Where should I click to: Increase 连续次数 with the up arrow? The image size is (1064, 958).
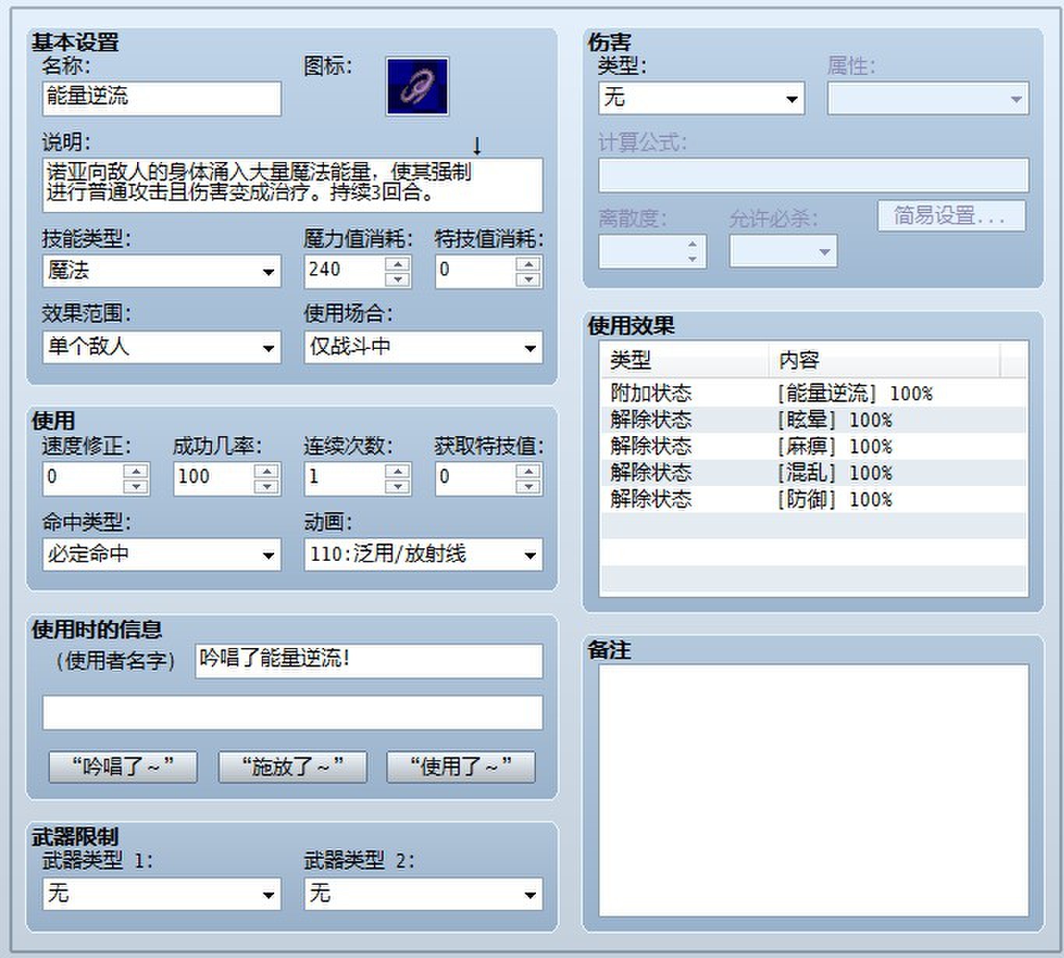tap(397, 470)
